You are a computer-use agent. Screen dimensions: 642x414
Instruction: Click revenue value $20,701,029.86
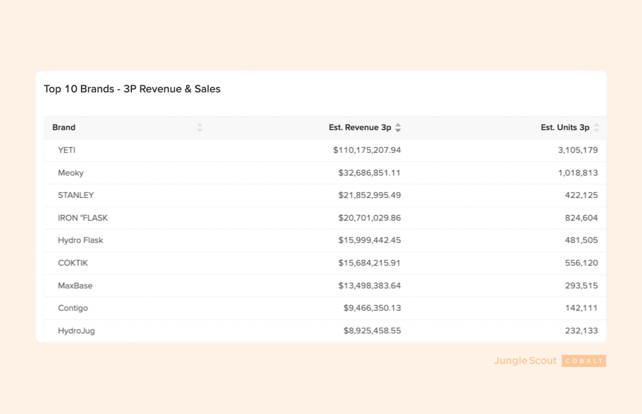pos(370,218)
